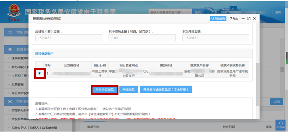Open 新办纳税人套餐 sidebar item
The image size is (288, 132).
pos(20,67)
